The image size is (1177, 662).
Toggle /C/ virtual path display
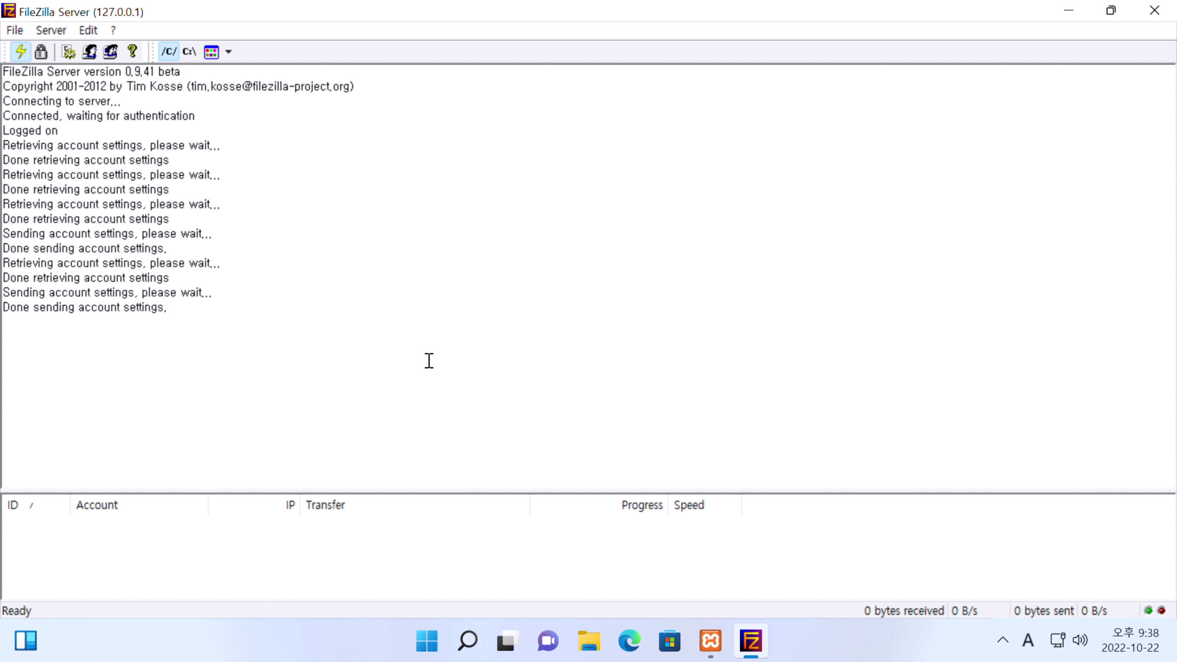(x=169, y=51)
